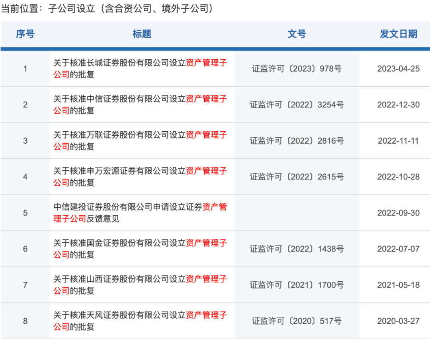430x339 pixels.
Task: Click serial number 8 in 天风证券 row
Action: coord(25,321)
